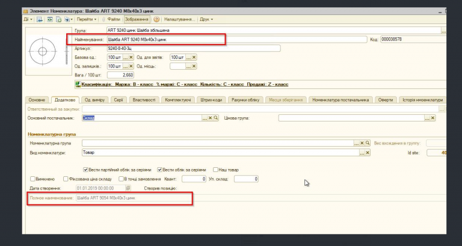This screenshot has height=246, width=462.
Task: Click the Артикул field 9240-8-40-3ц
Action: click(x=194, y=48)
